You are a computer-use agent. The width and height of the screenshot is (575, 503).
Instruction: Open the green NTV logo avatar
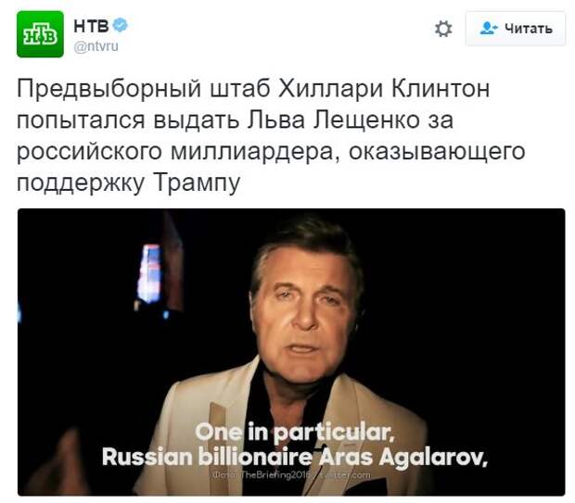click(x=40, y=34)
